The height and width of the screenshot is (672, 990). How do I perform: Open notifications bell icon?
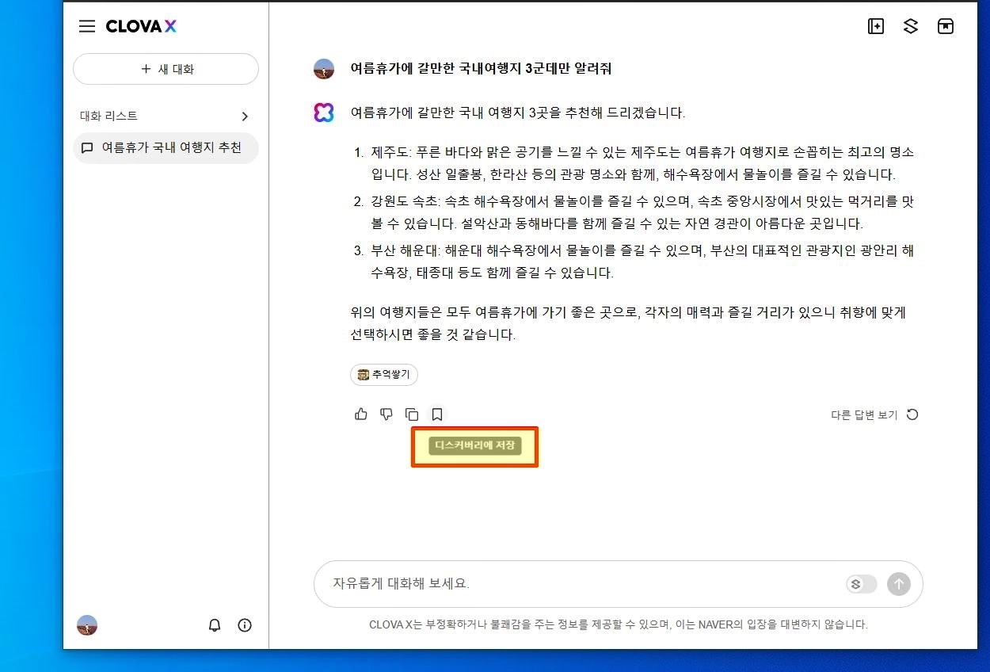tap(215, 625)
